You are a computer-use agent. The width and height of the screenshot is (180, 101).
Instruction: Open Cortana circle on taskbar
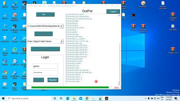coord(55,98)
